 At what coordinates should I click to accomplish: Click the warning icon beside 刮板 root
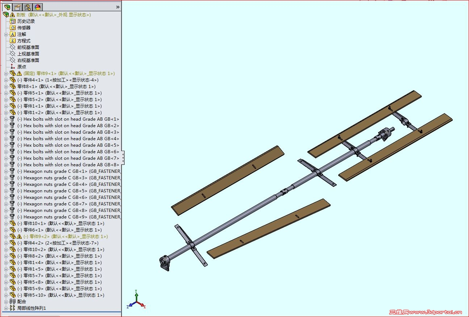pos(12,15)
